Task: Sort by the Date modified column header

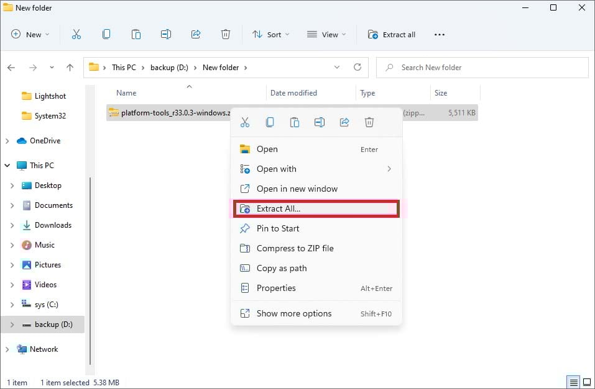Action: tap(311, 93)
